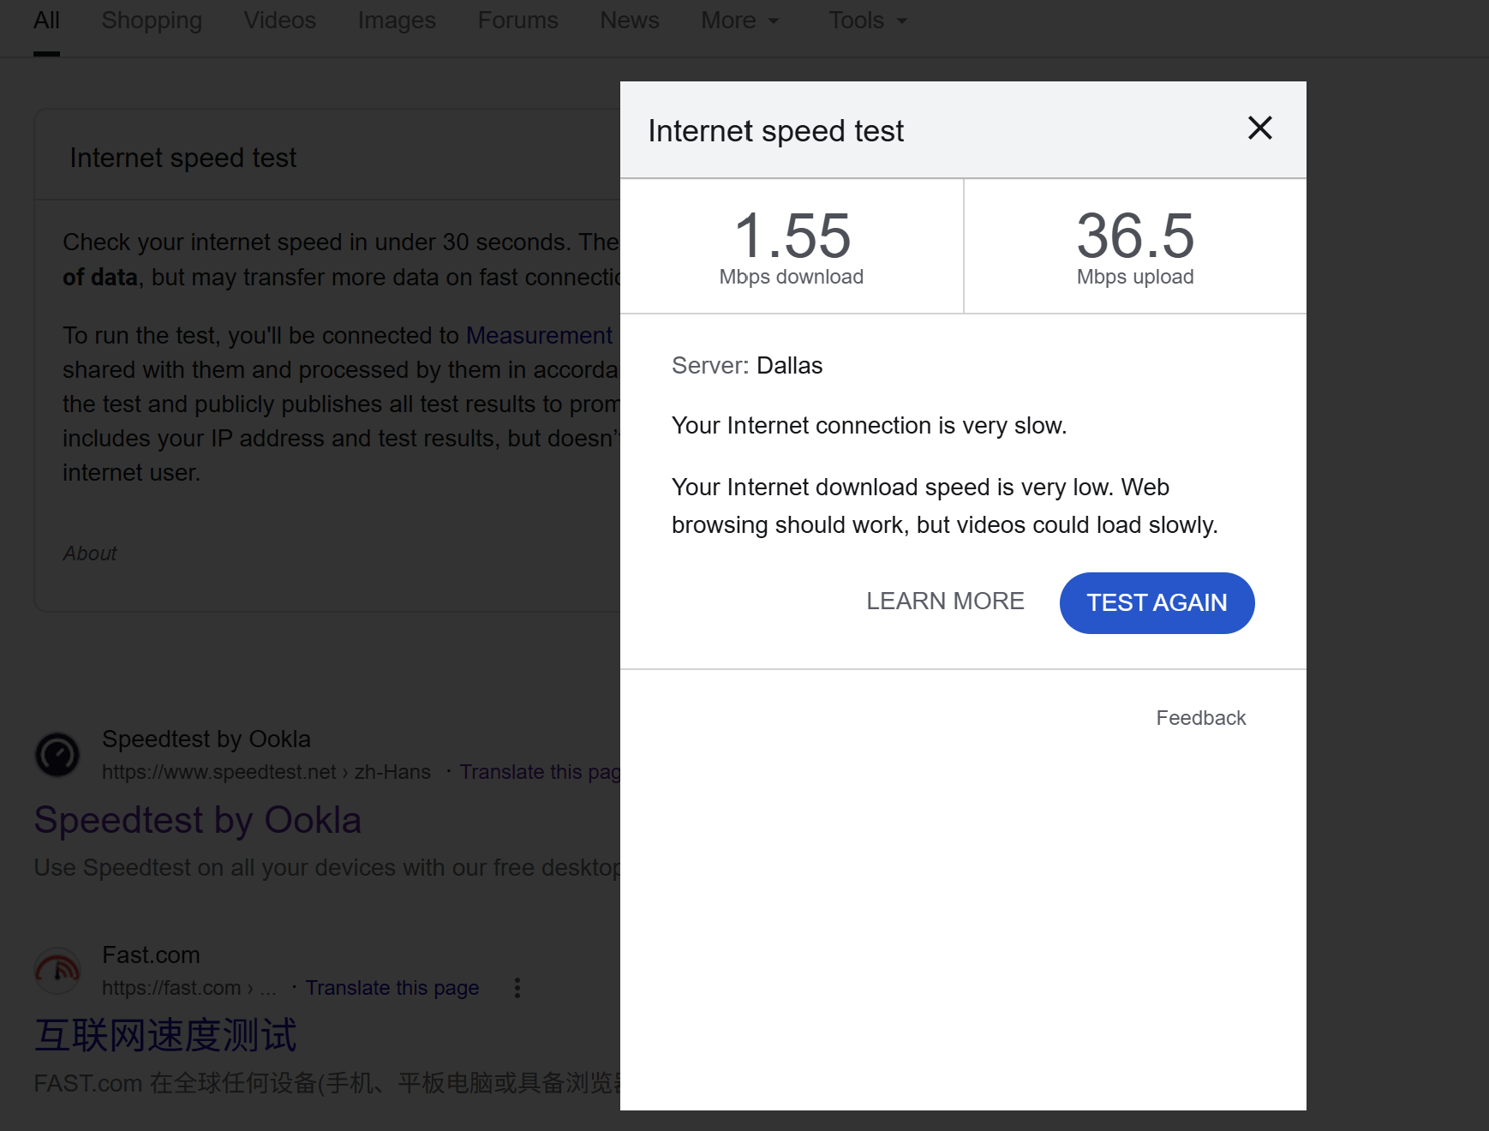Screen dimensions: 1489x1131
Task: Open three-dot menu next to Fast.com result
Action: pyautogui.click(x=517, y=988)
